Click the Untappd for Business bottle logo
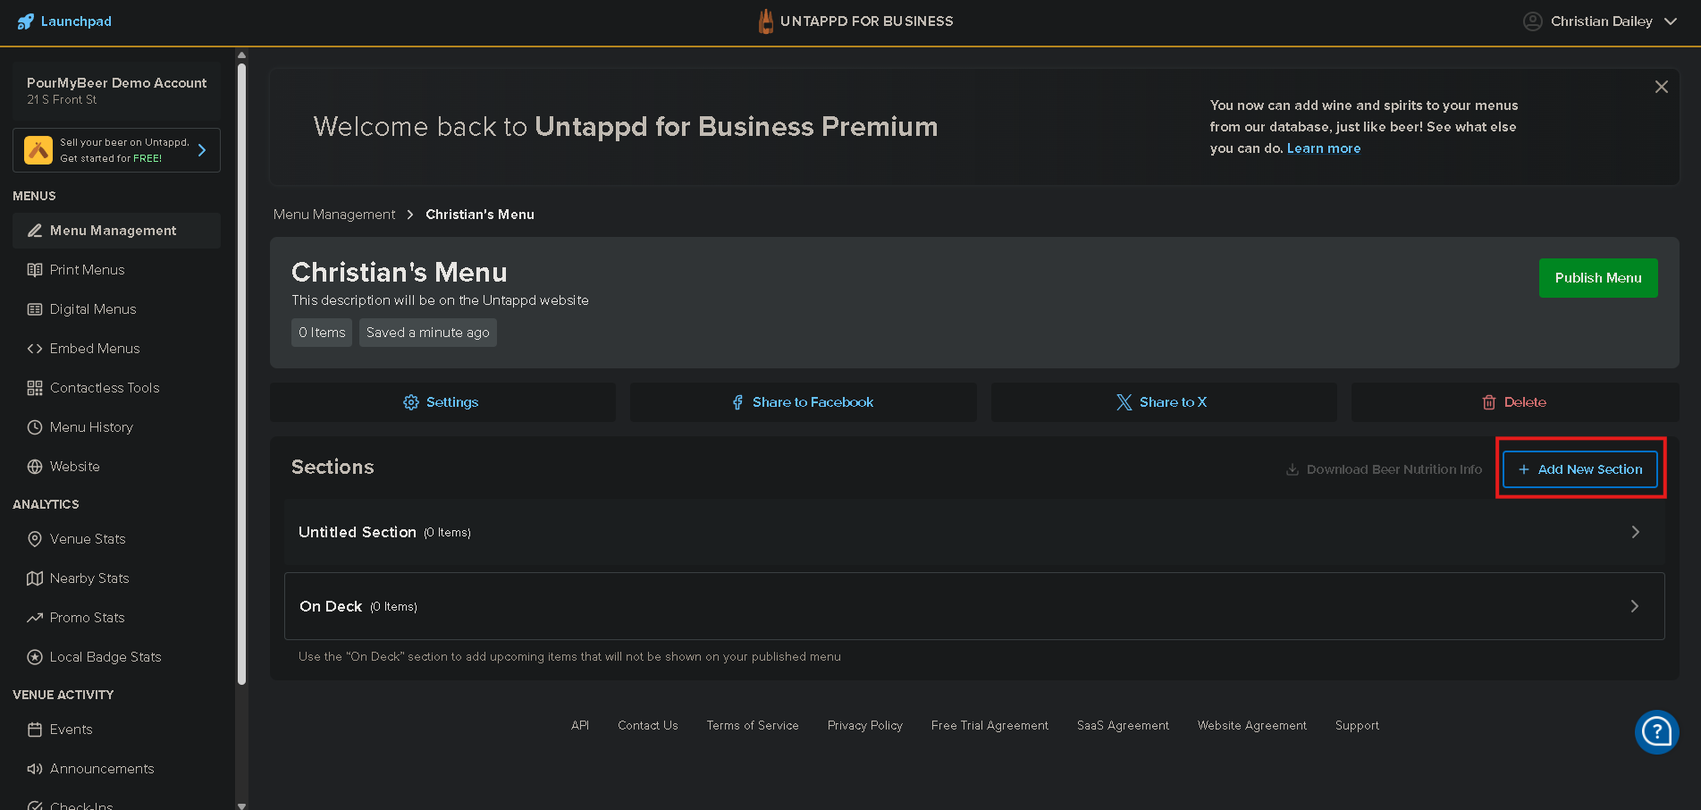The image size is (1701, 810). tap(766, 21)
